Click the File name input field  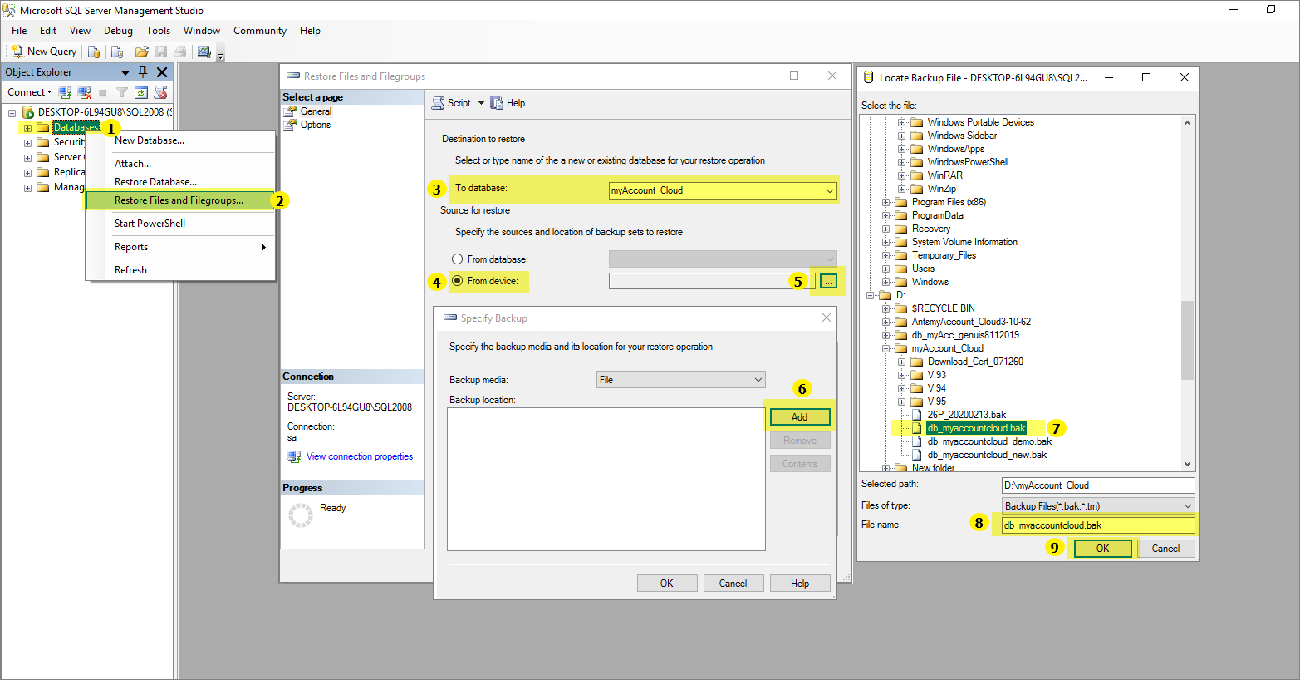(1098, 525)
